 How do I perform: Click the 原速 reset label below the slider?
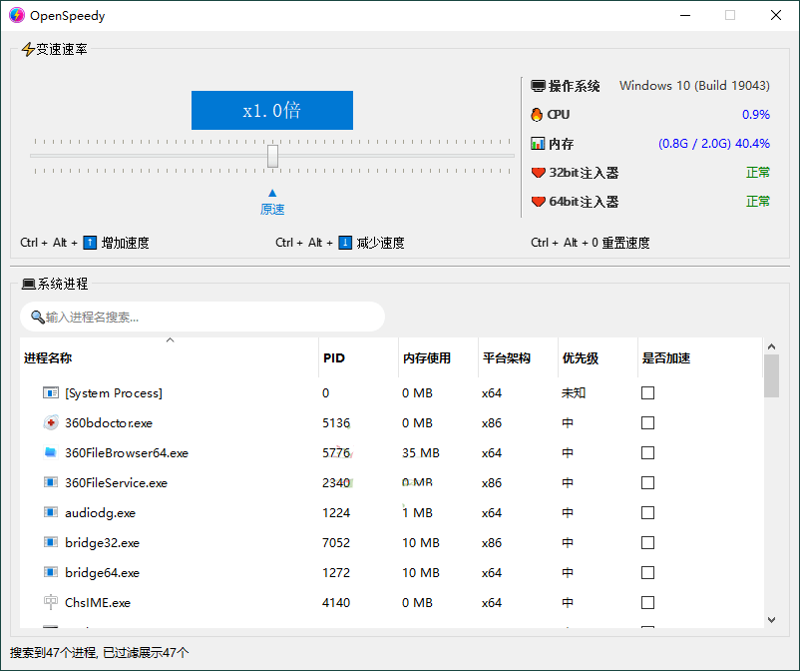point(271,210)
